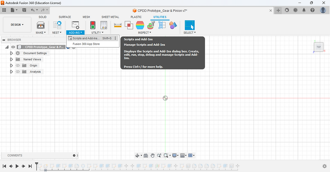Image resolution: width=330 pixels, height=172 pixels.
Task: Open the Help question mark icon
Action: pos(312,10)
